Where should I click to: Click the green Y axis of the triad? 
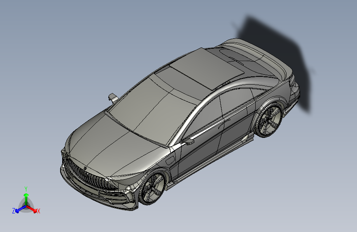pyautogui.click(x=26, y=198)
